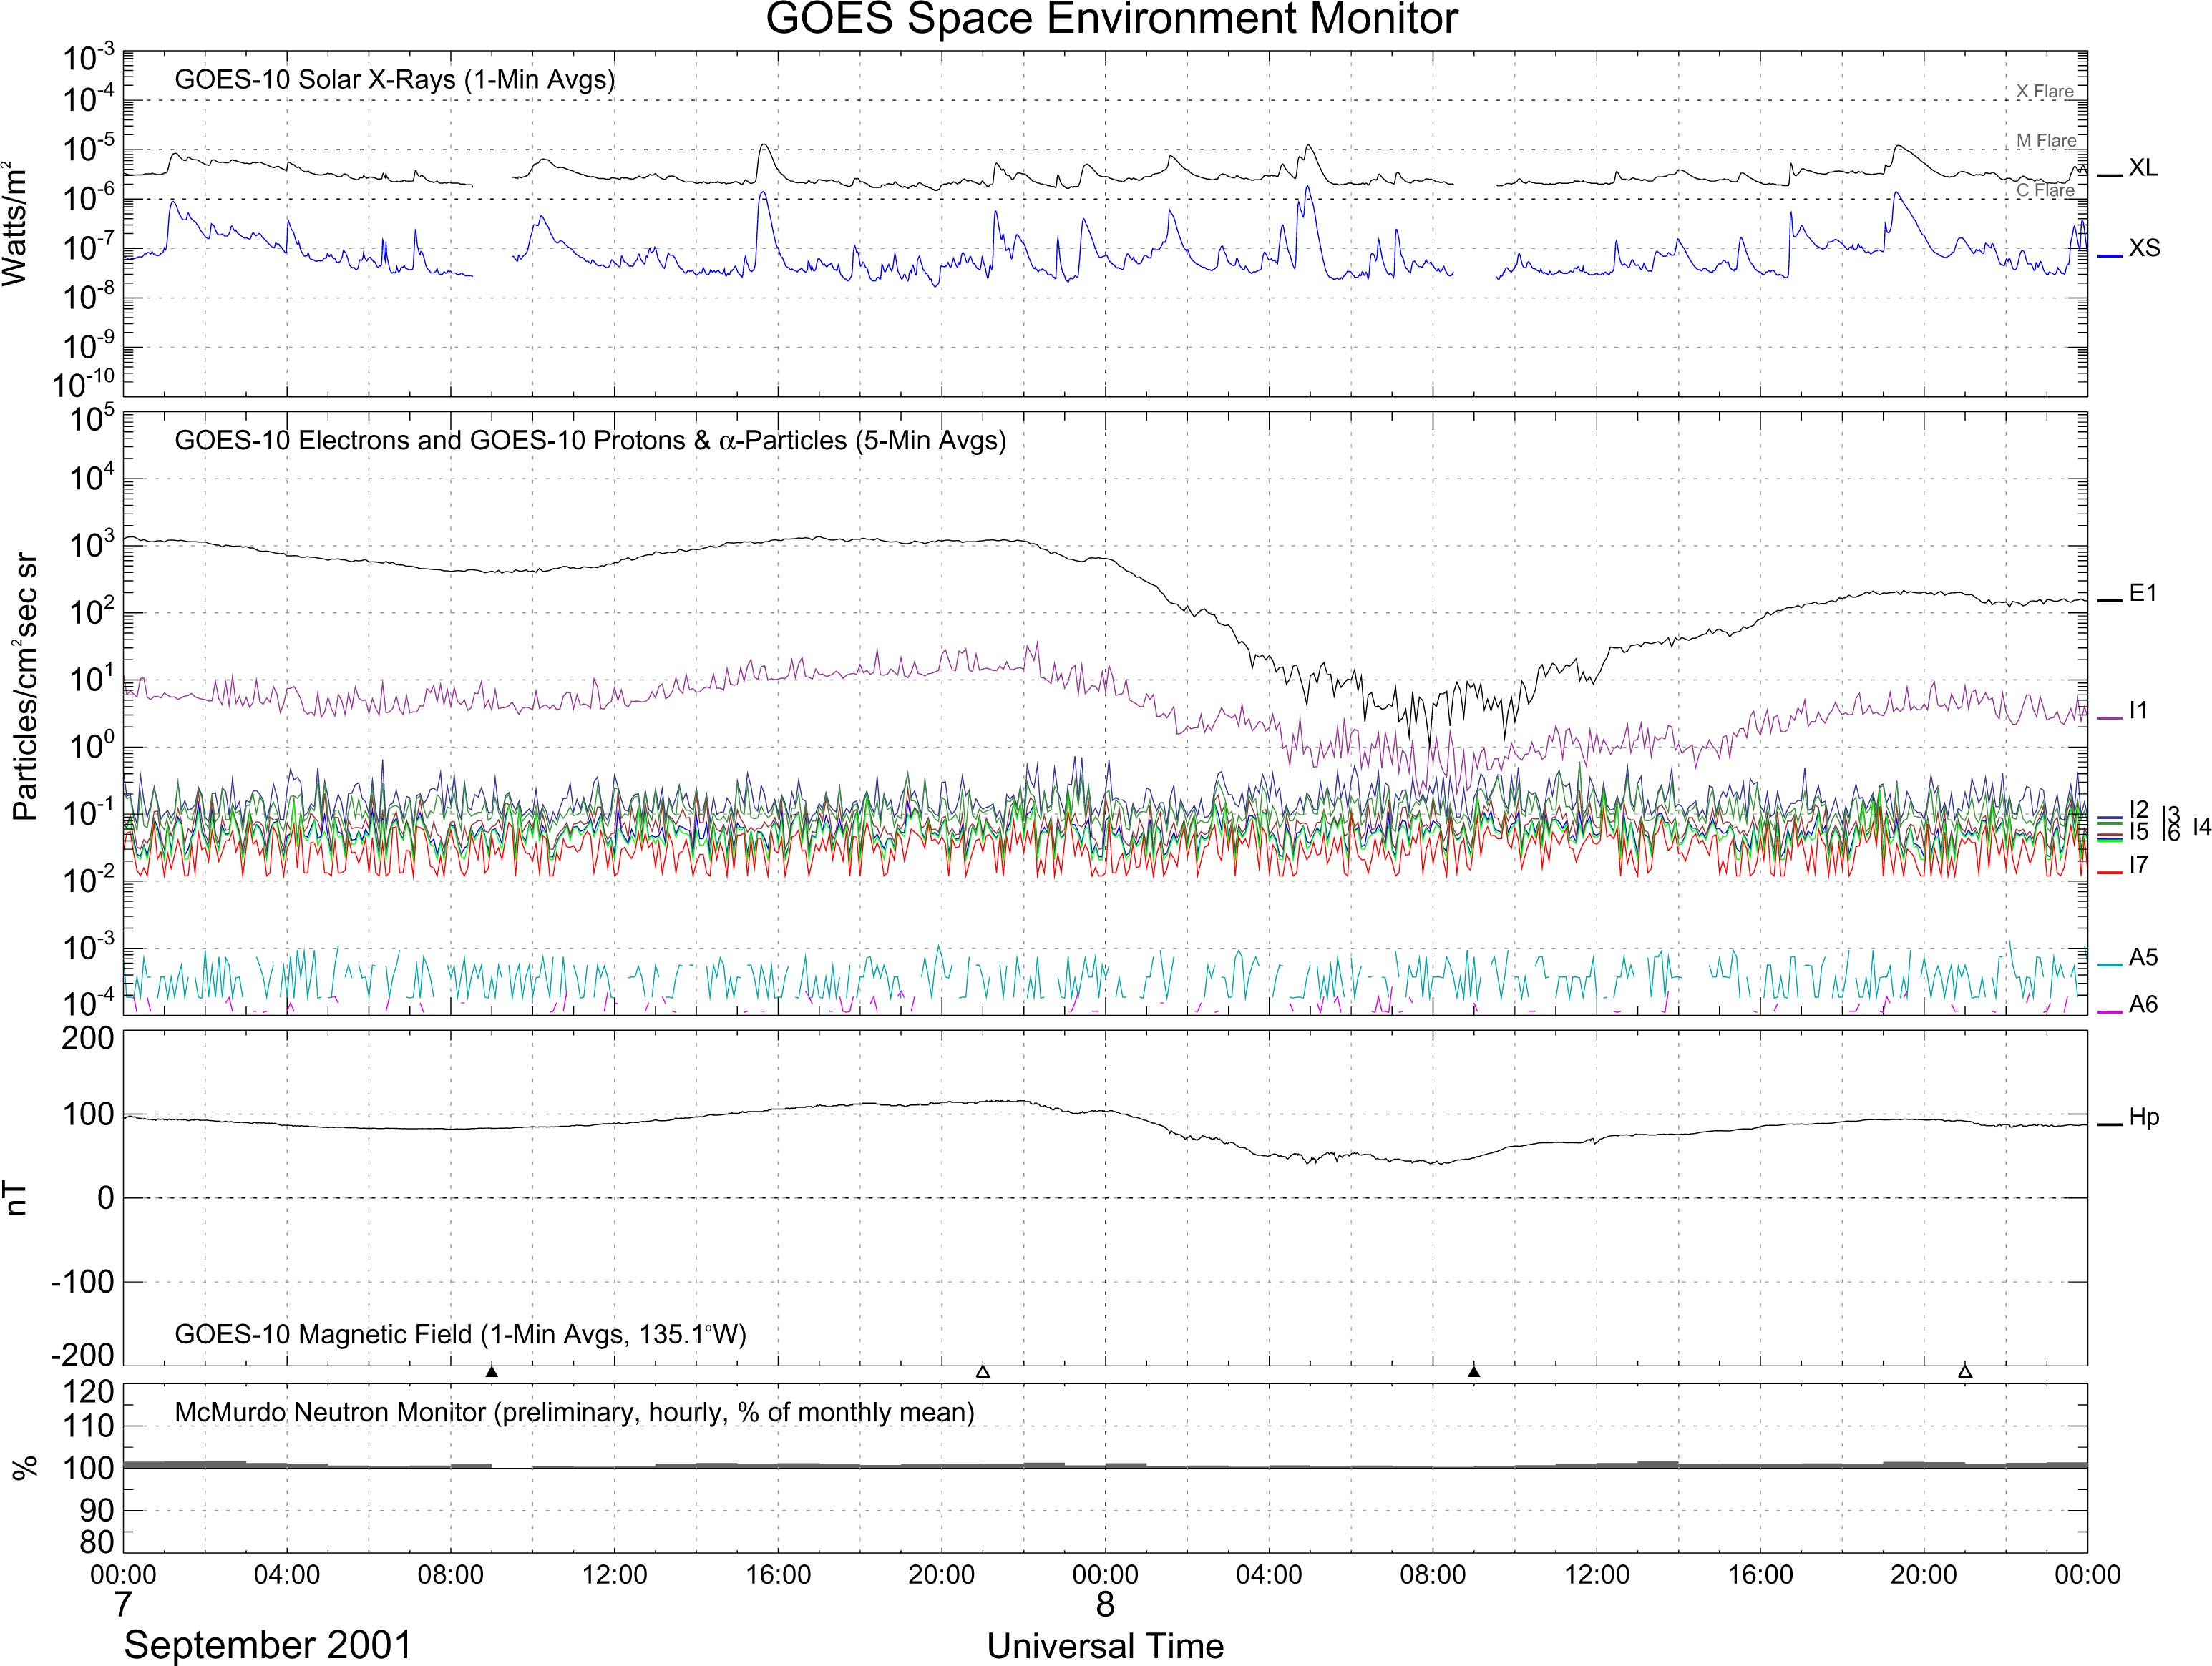Click the 'GOES-10 Electrons and GOES-10 Protons' panel label
Screen dimensions: 2212x1666
(590, 441)
